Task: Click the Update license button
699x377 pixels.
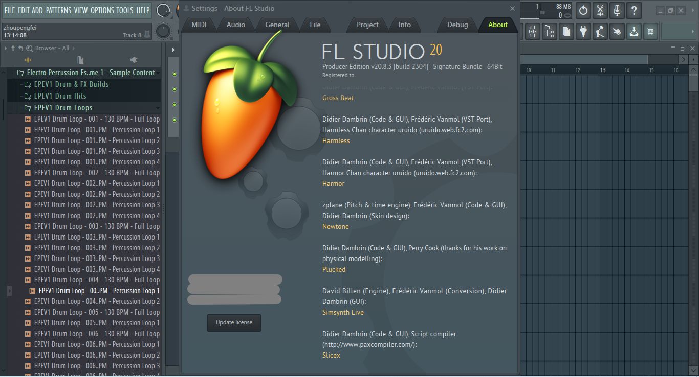Action: [234, 322]
